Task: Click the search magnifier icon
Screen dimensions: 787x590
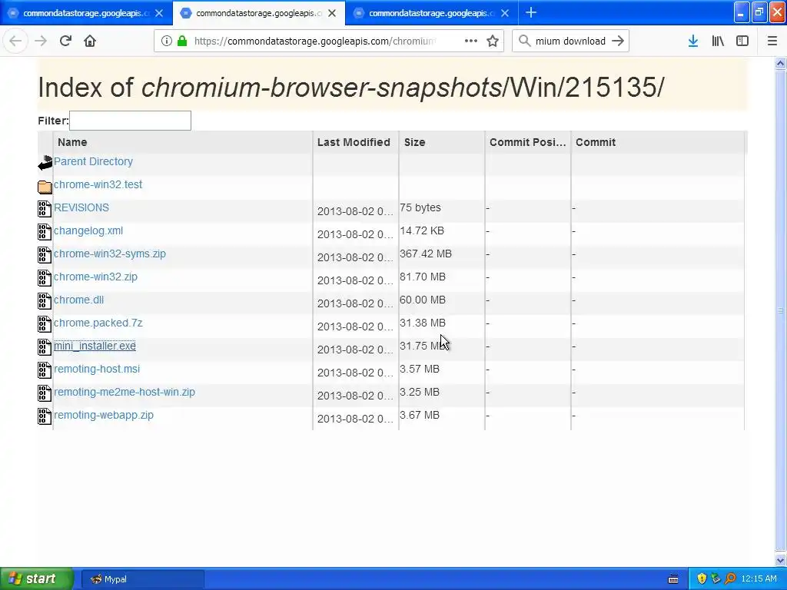Action: pyautogui.click(x=524, y=41)
